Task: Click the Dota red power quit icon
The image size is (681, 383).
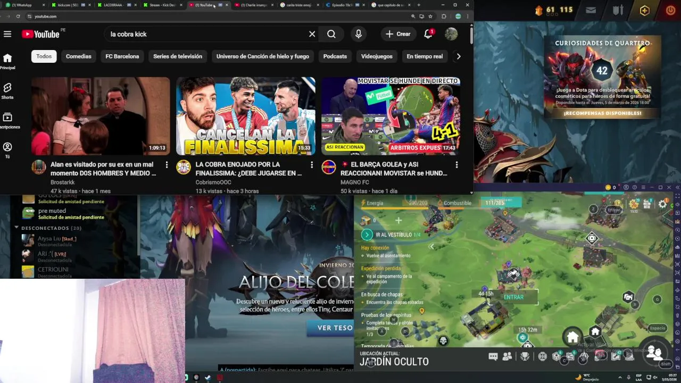Action: click(x=670, y=10)
